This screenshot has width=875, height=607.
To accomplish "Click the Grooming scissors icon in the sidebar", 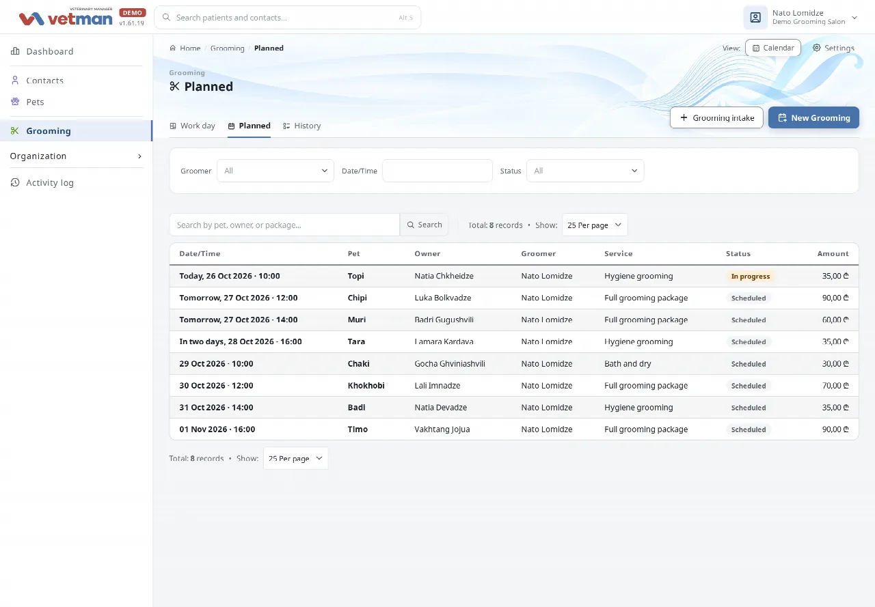I will (15, 130).
